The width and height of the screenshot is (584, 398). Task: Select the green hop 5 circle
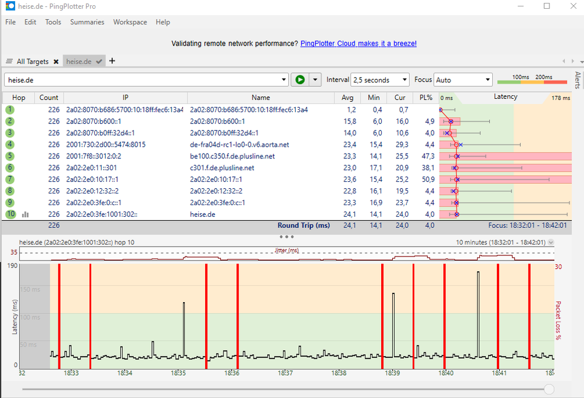tap(11, 156)
